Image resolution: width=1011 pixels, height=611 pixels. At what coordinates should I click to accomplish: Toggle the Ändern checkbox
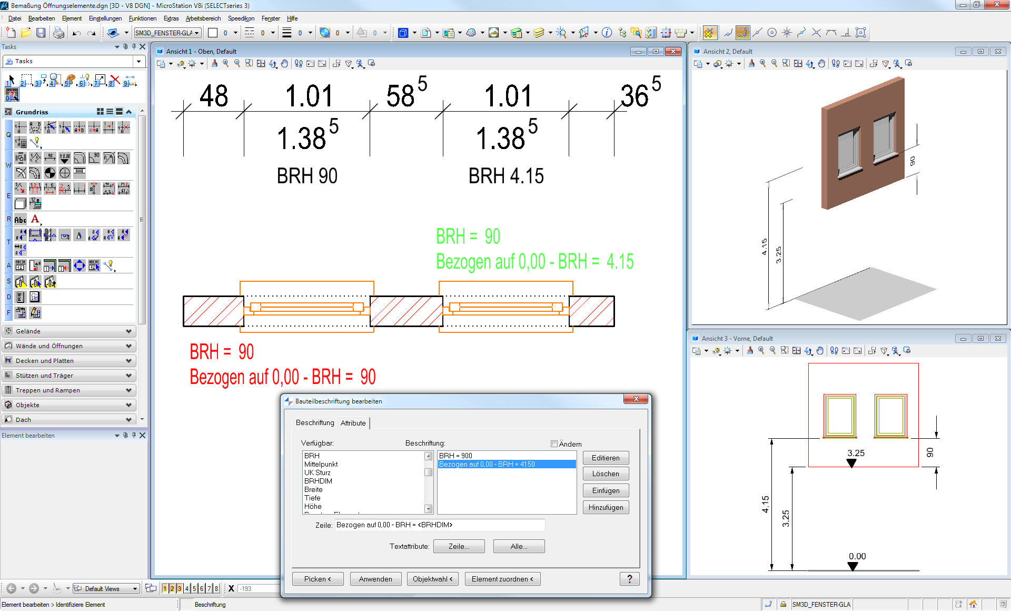coord(554,444)
